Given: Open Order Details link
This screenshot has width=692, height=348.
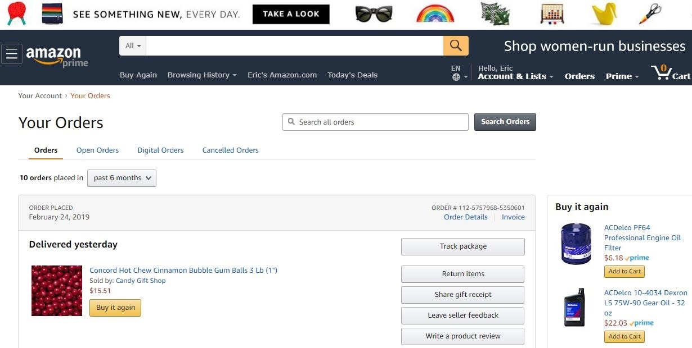Looking at the screenshot, I should pos(466,217).
